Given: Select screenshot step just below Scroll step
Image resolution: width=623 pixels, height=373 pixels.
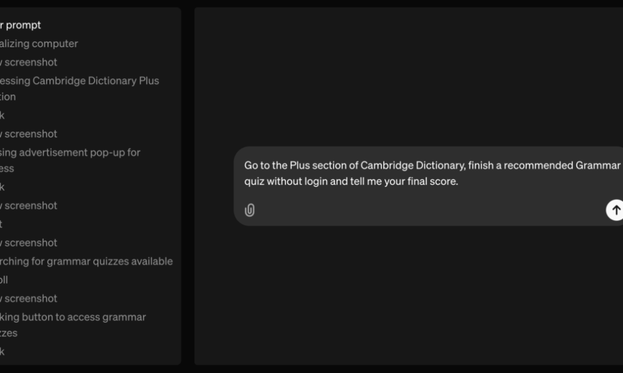Looking at the screenshot, I should point(30,298).
